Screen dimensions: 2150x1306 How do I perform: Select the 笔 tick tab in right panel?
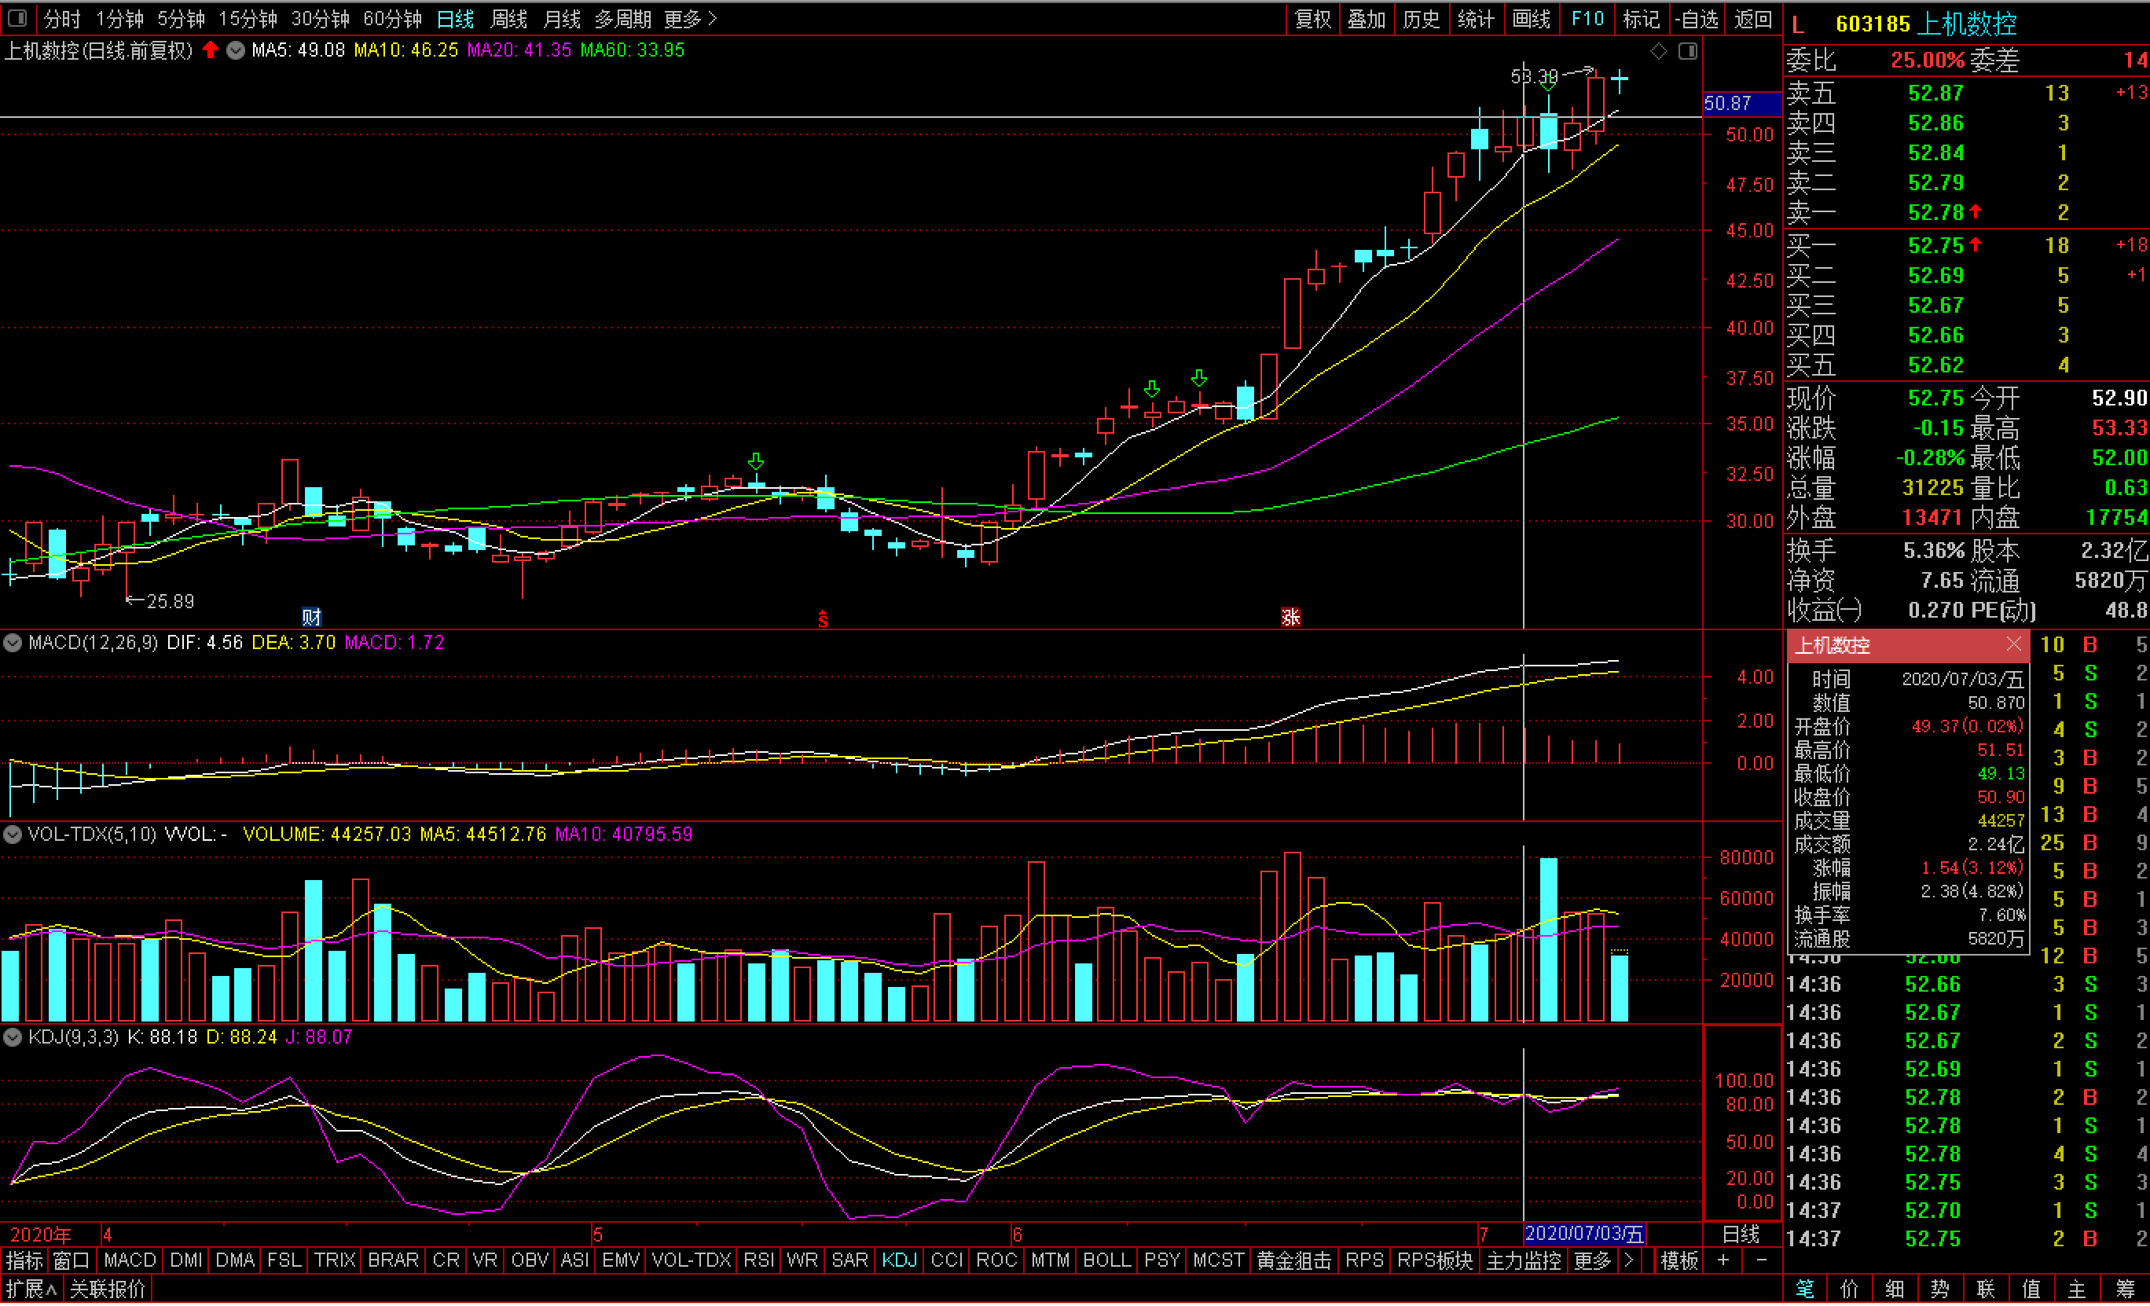[x=1804, y=1289]
